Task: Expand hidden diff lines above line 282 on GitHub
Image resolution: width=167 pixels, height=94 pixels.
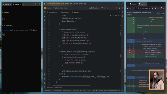Action: [131, 41]
